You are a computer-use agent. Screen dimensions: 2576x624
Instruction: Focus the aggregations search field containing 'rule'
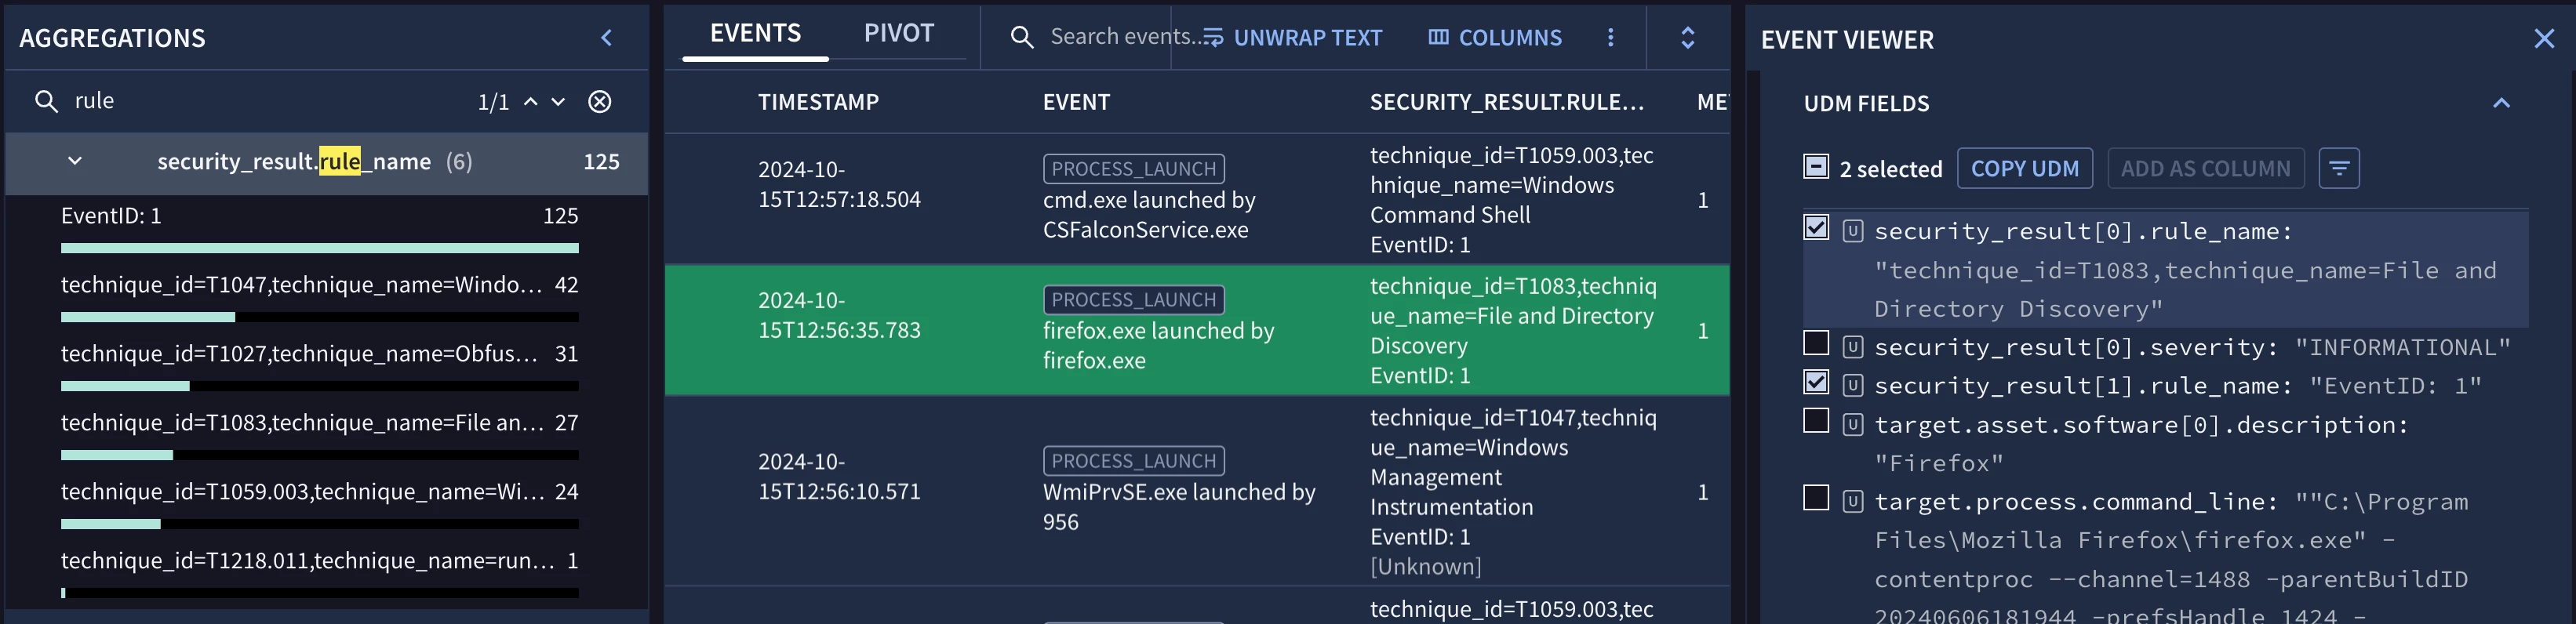[270, 101]
